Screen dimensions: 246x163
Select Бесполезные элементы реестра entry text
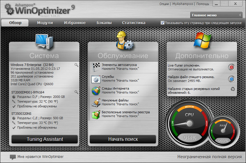[126, 112]
